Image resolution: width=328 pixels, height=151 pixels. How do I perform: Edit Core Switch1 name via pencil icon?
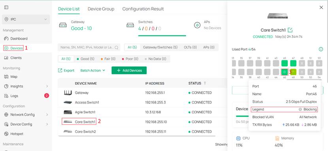pyautogui.click(x=290, y=30)
